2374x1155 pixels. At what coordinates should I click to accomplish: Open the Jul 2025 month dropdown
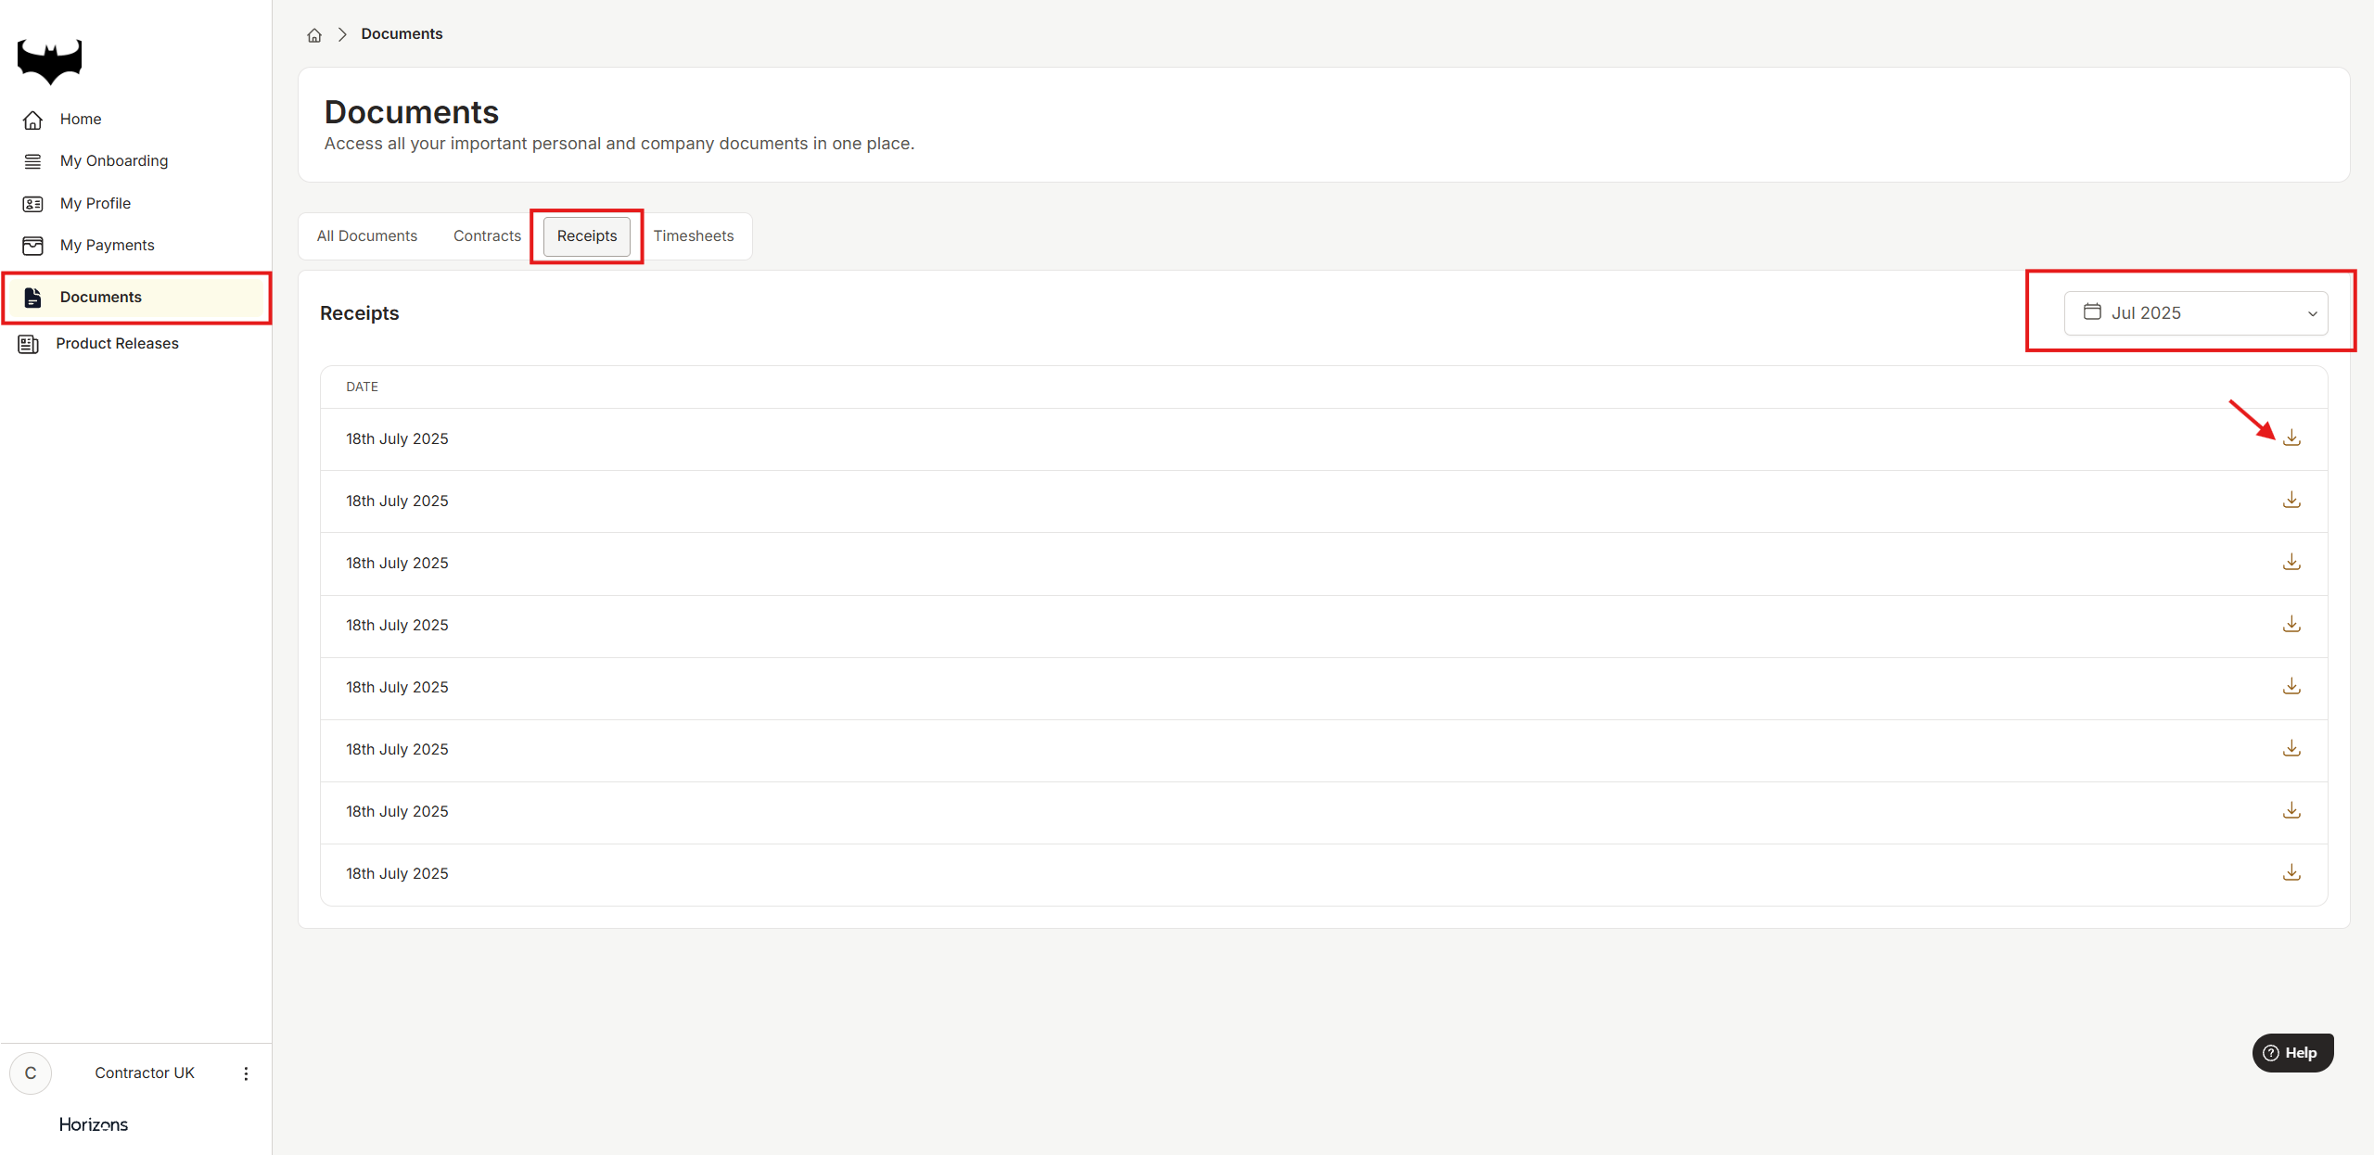pos(2195,313)
